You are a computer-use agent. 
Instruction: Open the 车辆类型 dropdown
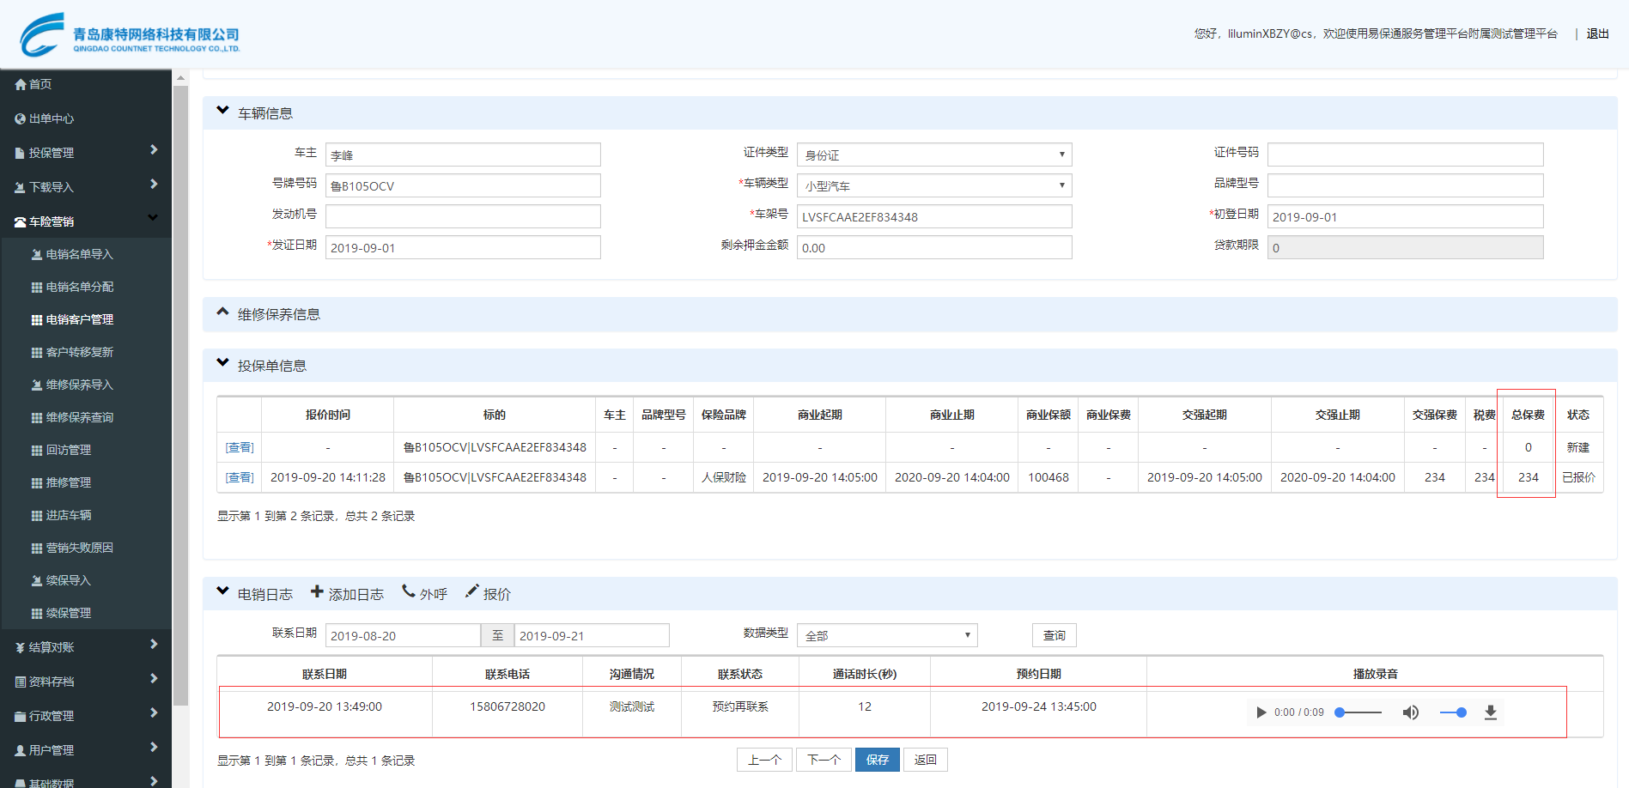933,185
